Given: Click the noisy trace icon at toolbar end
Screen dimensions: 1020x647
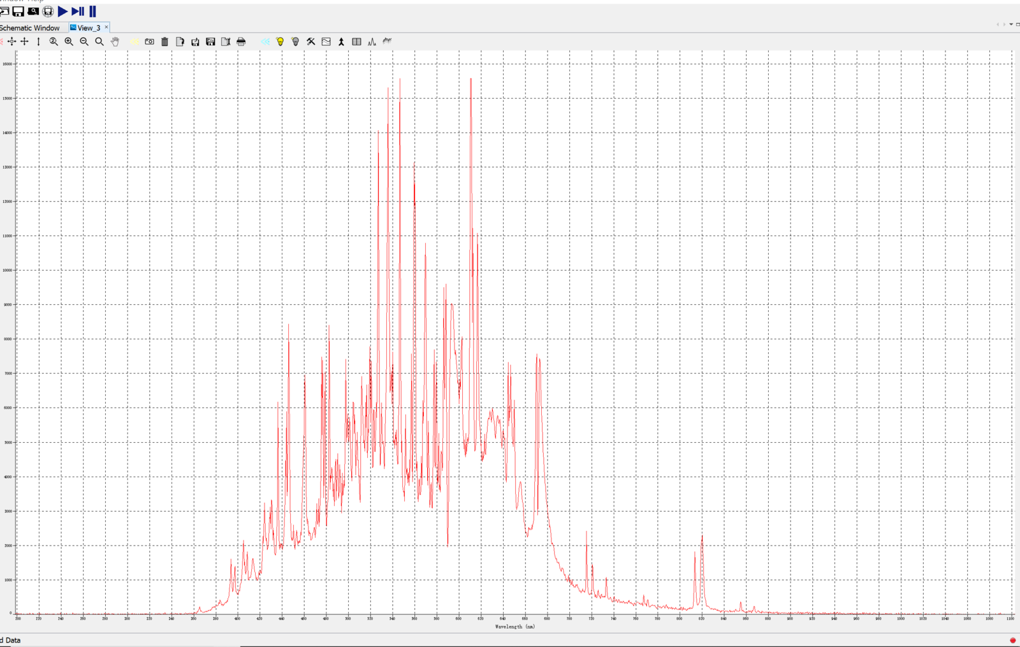Looking at the screenshot, I should pos(387,41).
